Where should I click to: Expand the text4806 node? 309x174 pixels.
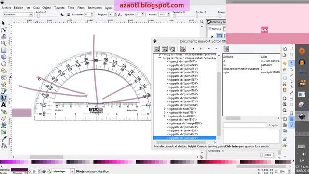[164, 116]
